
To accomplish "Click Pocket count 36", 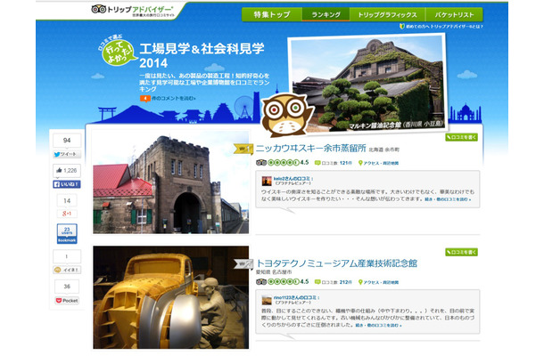I will pos(67,287).
